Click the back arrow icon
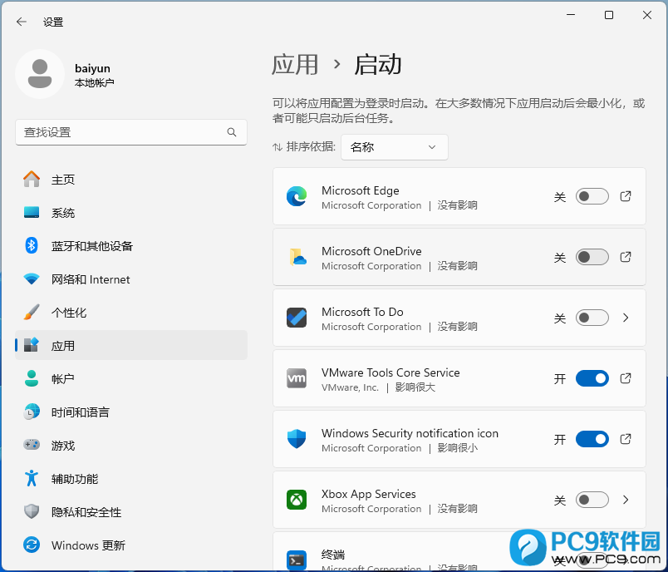This screenshot has height=572, width=668. coord(22,22)
